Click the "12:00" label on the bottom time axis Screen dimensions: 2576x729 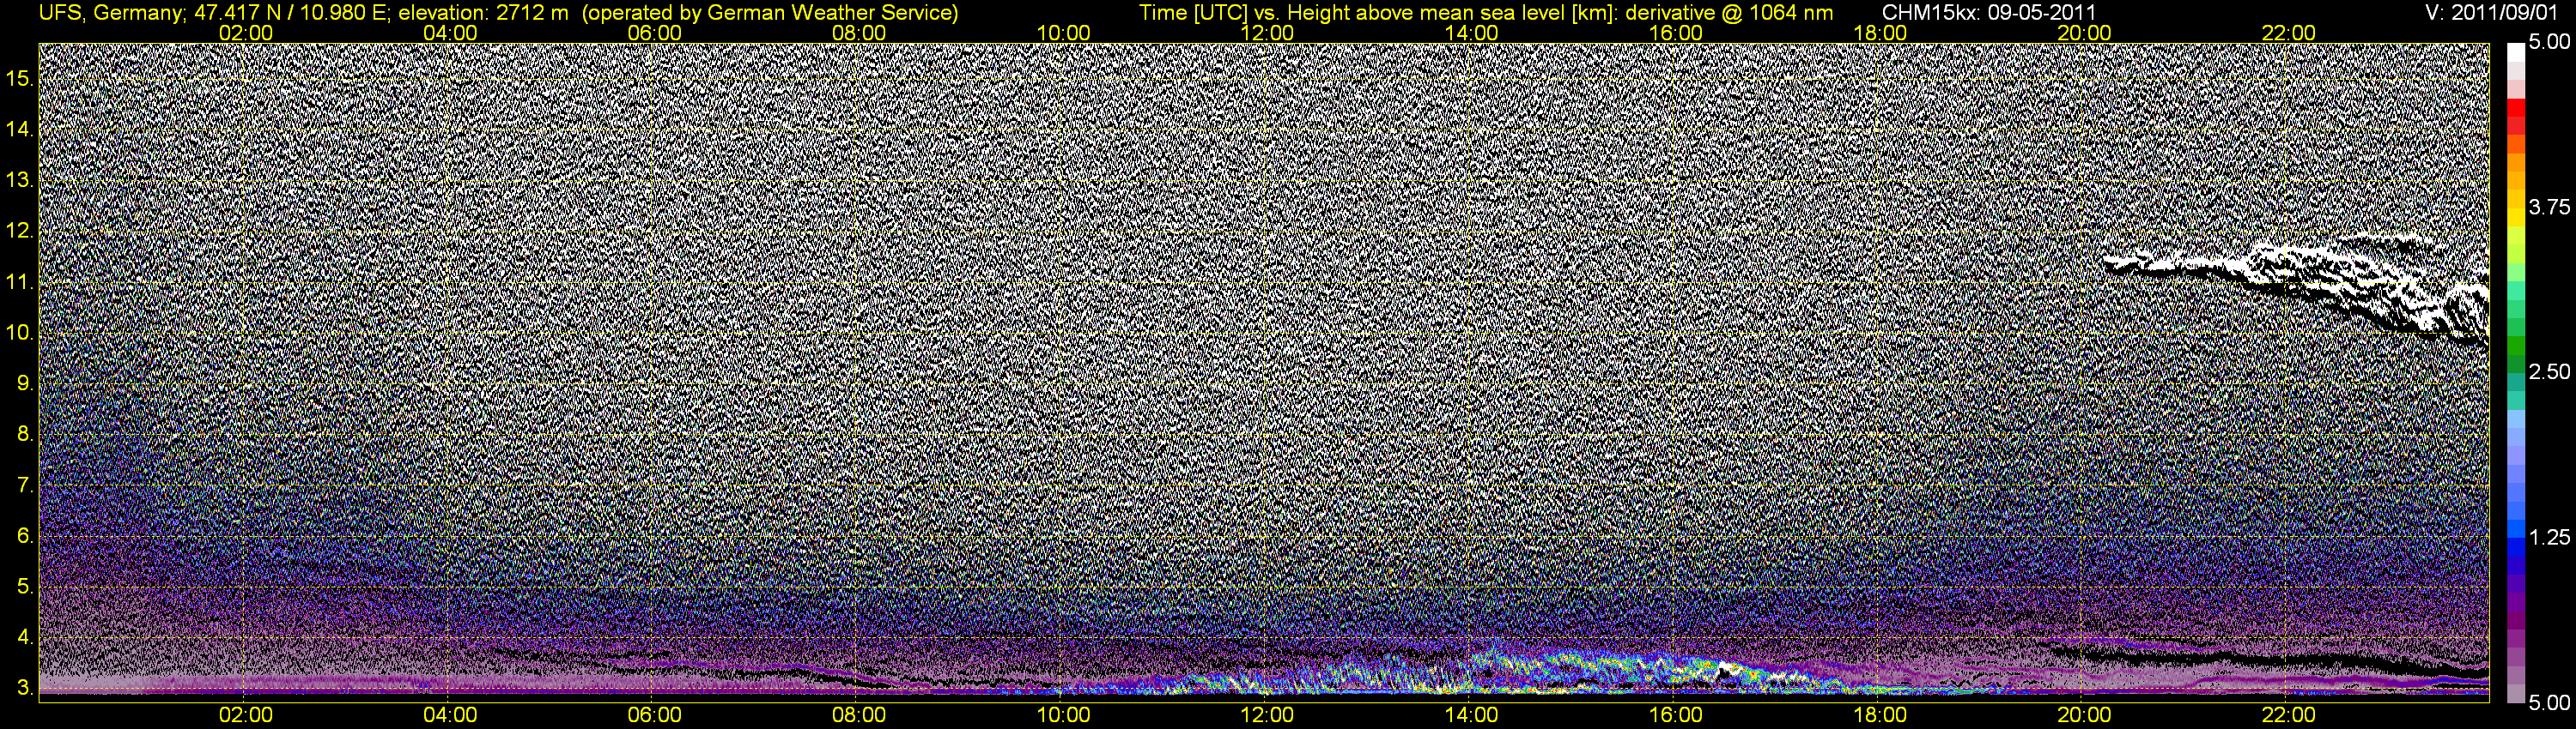tap(1267, 715)
